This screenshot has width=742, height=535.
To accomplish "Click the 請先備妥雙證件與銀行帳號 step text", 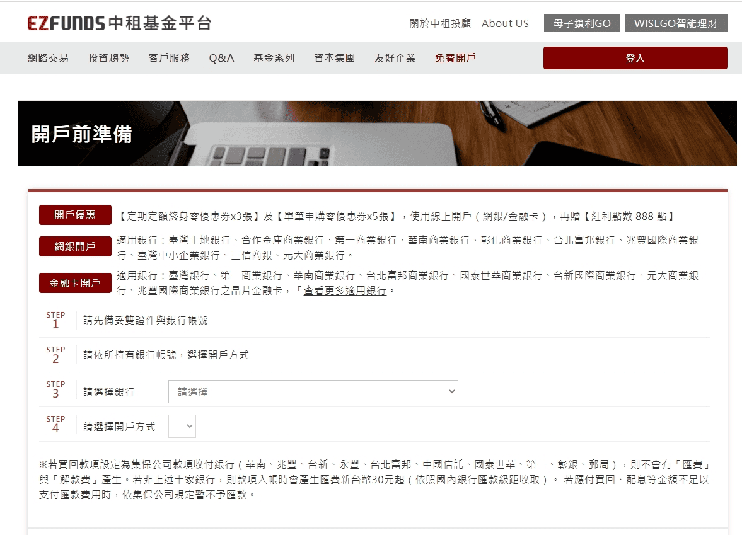I will point(145,320).
